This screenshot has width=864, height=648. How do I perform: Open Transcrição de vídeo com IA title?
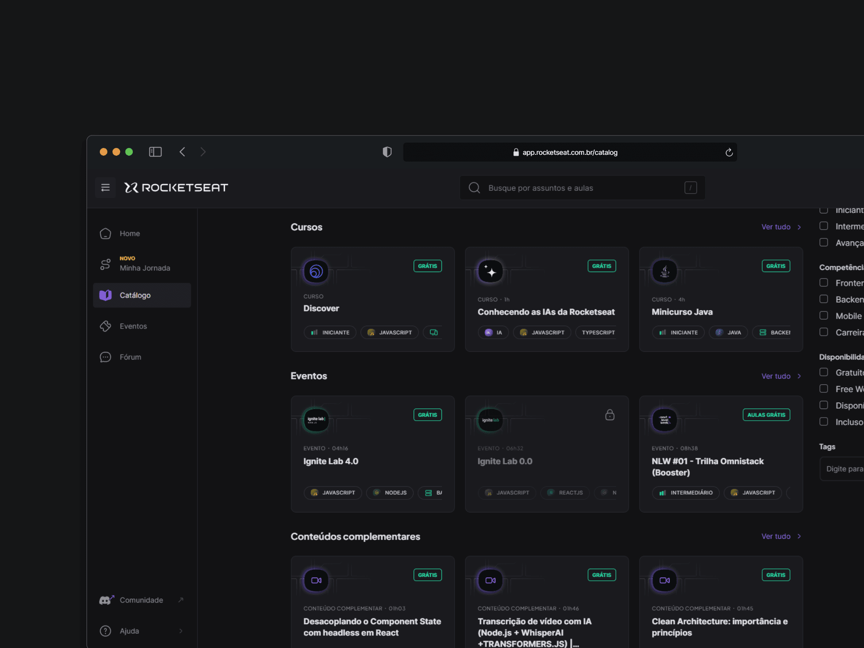[535, 633]
